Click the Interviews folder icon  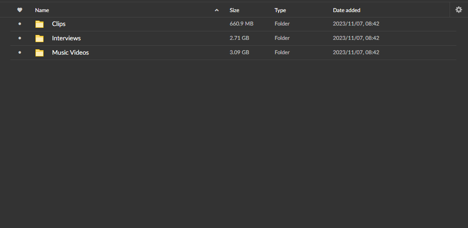pos(39,39)
